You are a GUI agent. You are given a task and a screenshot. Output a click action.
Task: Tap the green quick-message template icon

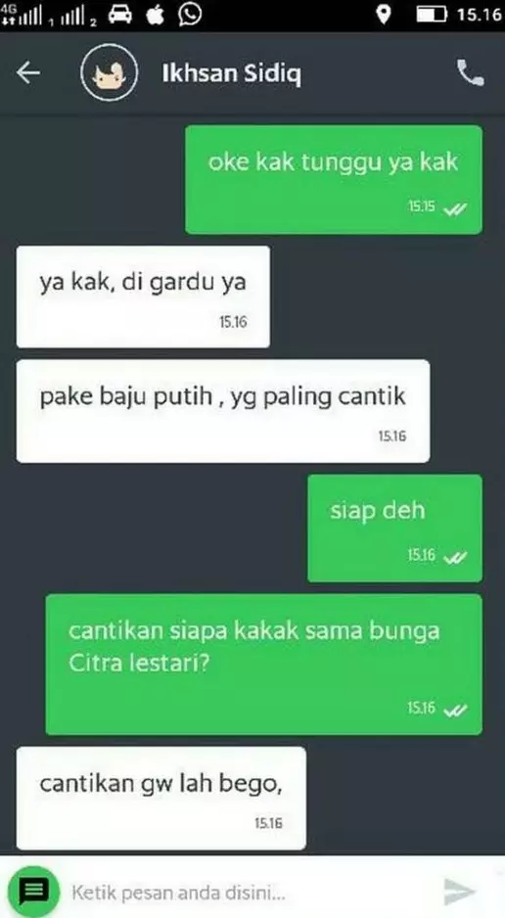[x=34, y=892]
